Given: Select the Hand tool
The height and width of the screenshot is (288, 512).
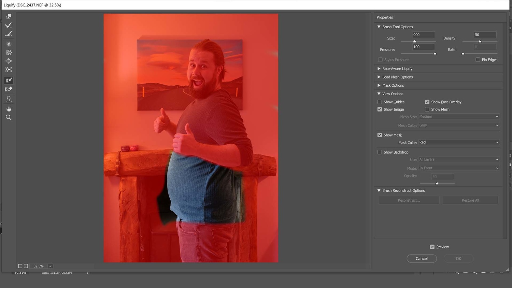Looking at the screenshot, I should click(x=9, y=109).
